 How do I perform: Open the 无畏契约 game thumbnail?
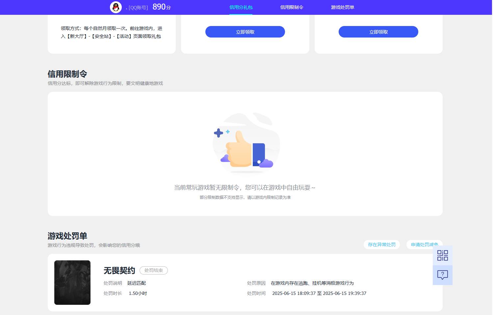coord(72,282)
